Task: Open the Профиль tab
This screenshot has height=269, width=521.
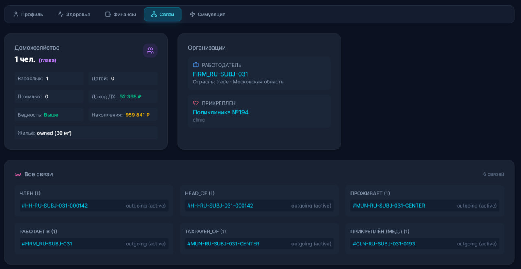Action: [28, 14]
